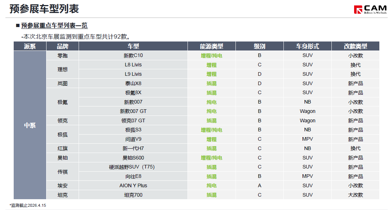This screenshot has height=210, width=388.
Task: Click Wagon body type in 领克07 GT row
Action: tap(307, 121)
